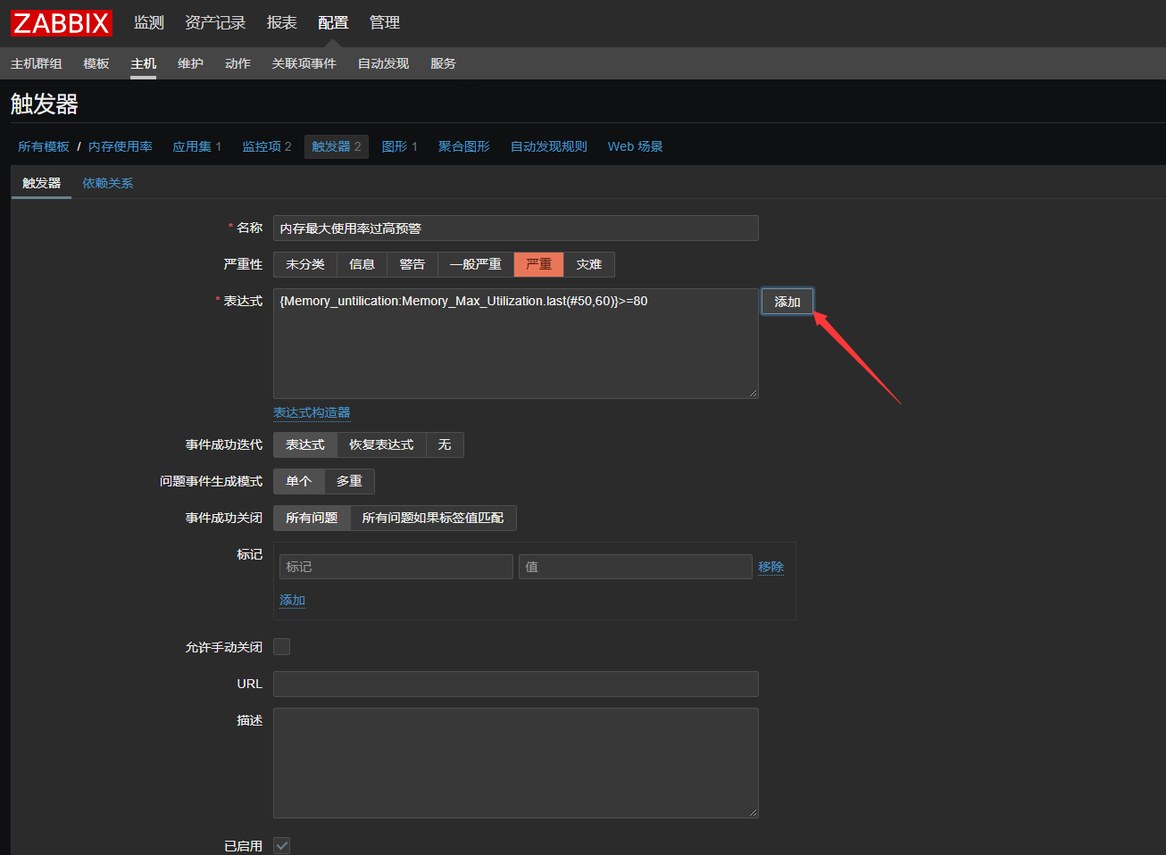Screen dimensions: 1166x855
Task: Open the 管理 top menu
Action: [385, 23]
